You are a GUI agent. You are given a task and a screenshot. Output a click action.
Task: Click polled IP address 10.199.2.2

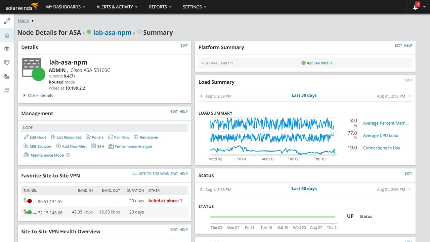[75, 88]
